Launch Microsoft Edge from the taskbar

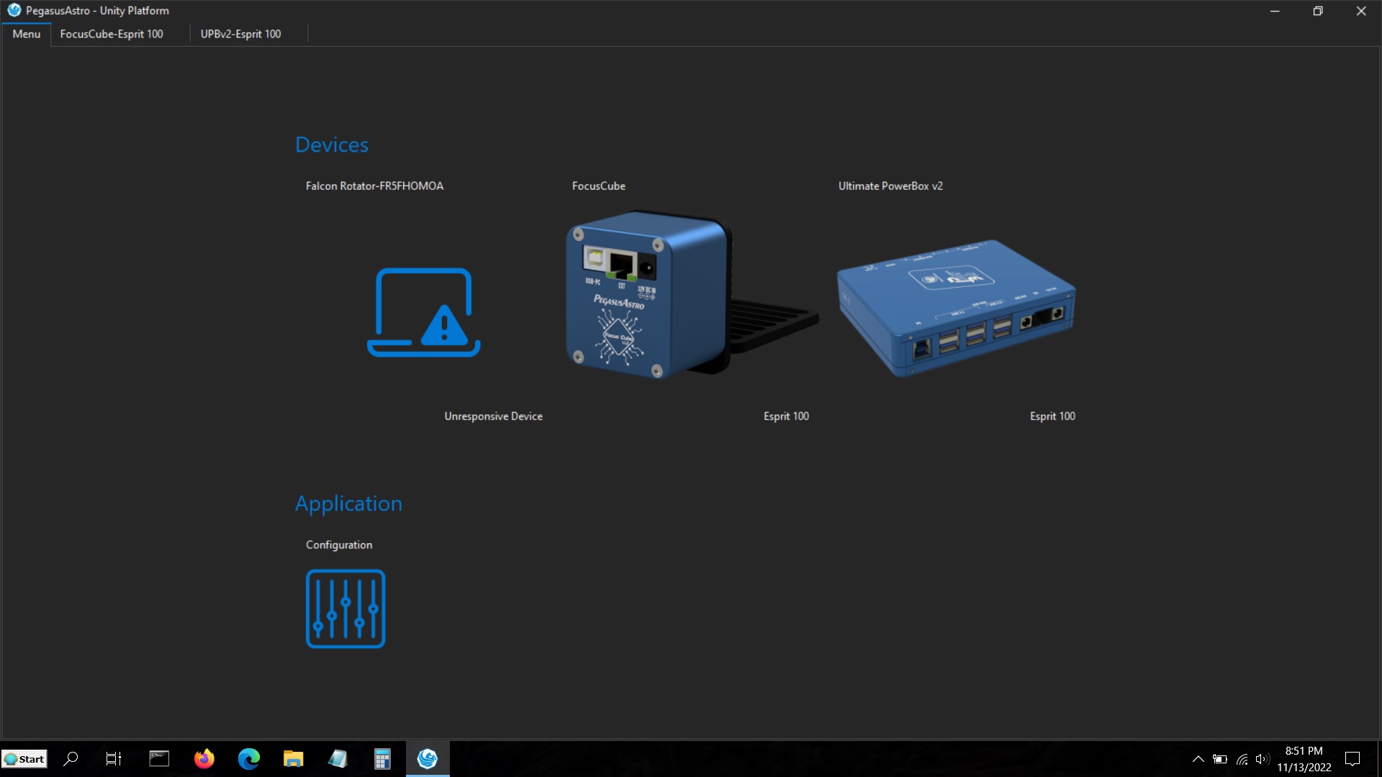(249, 758)
